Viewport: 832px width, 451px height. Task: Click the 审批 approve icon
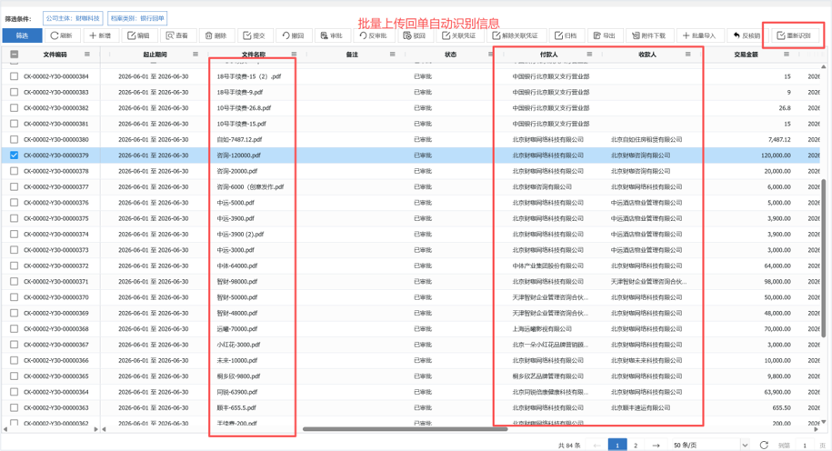(325, 35)
